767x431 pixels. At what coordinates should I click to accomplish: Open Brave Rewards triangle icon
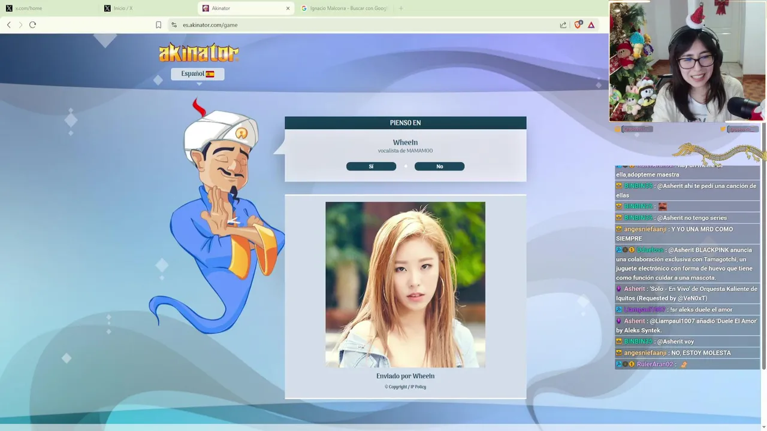[591, 25]
